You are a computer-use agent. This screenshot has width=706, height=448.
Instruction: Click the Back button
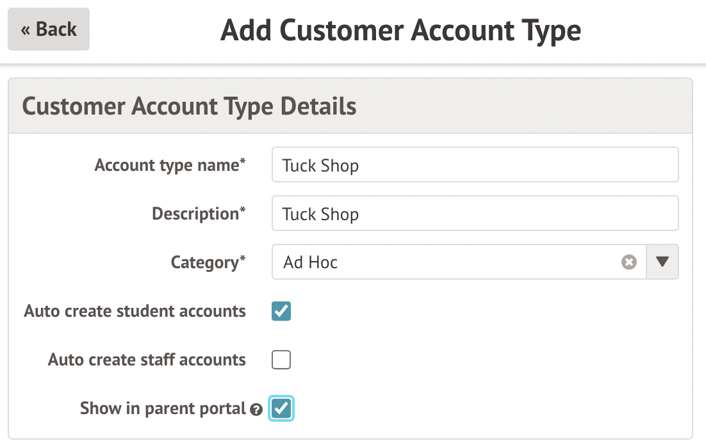click(x=49, y=29)
